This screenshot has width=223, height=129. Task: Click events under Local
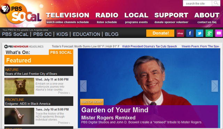pos(143,22)
